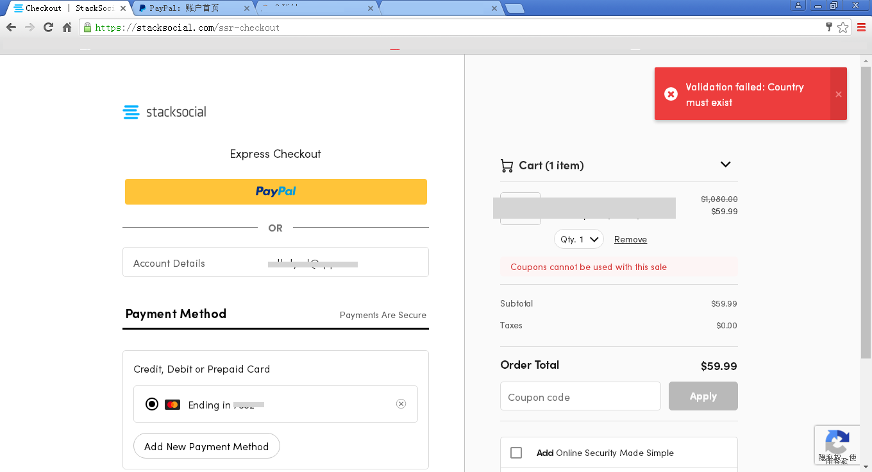View site security via the padlock icon

tap(88, 28)
